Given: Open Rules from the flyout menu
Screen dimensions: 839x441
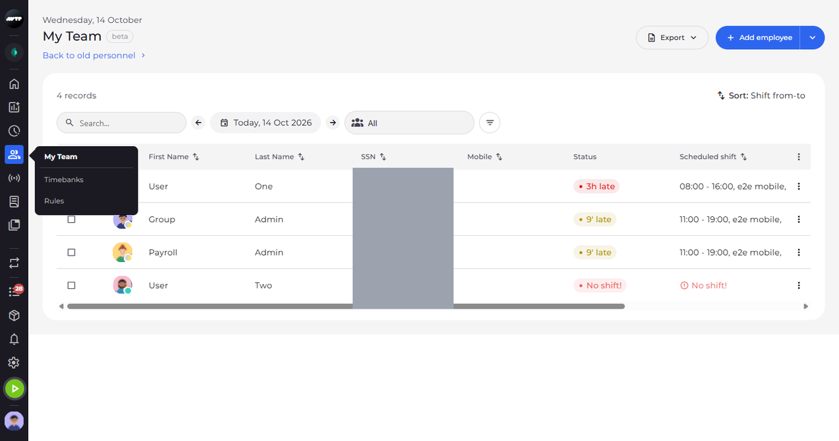Looking at the screenshot, I should point(54,201).
